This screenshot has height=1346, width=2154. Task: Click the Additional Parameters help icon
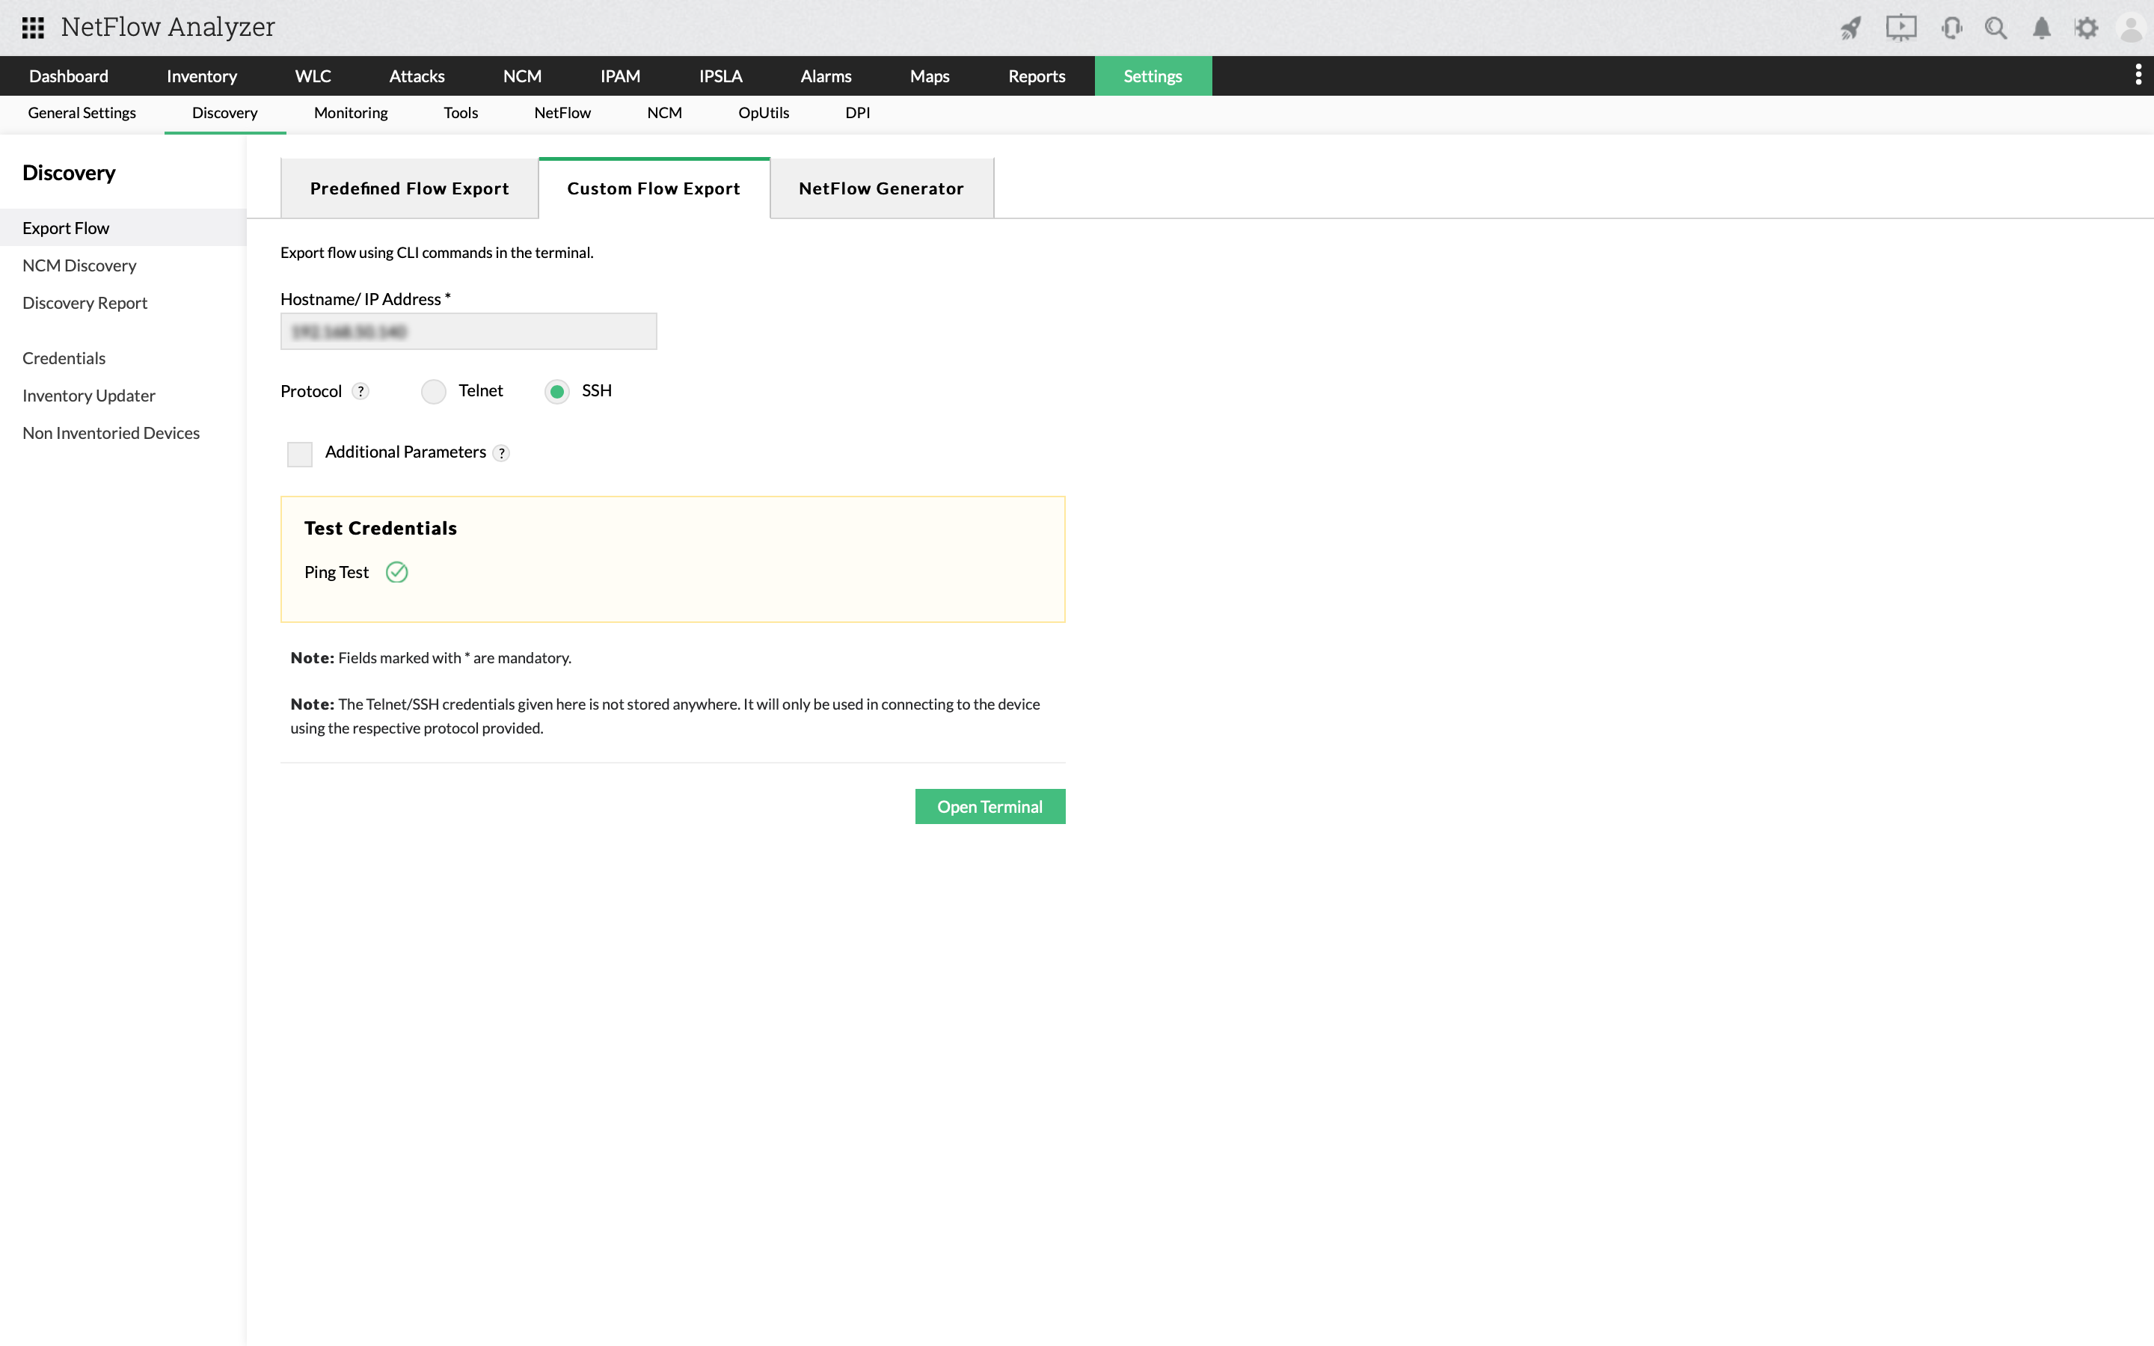click(x=502, y=453)
